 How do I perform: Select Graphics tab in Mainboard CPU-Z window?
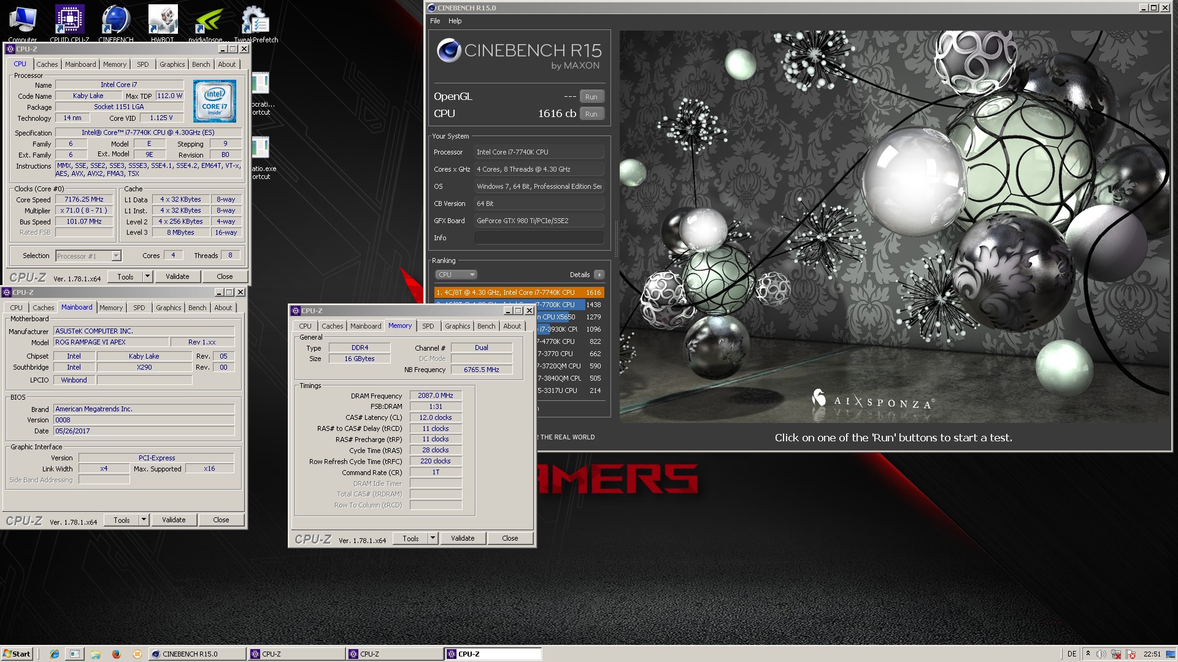[x=168, y=308]
